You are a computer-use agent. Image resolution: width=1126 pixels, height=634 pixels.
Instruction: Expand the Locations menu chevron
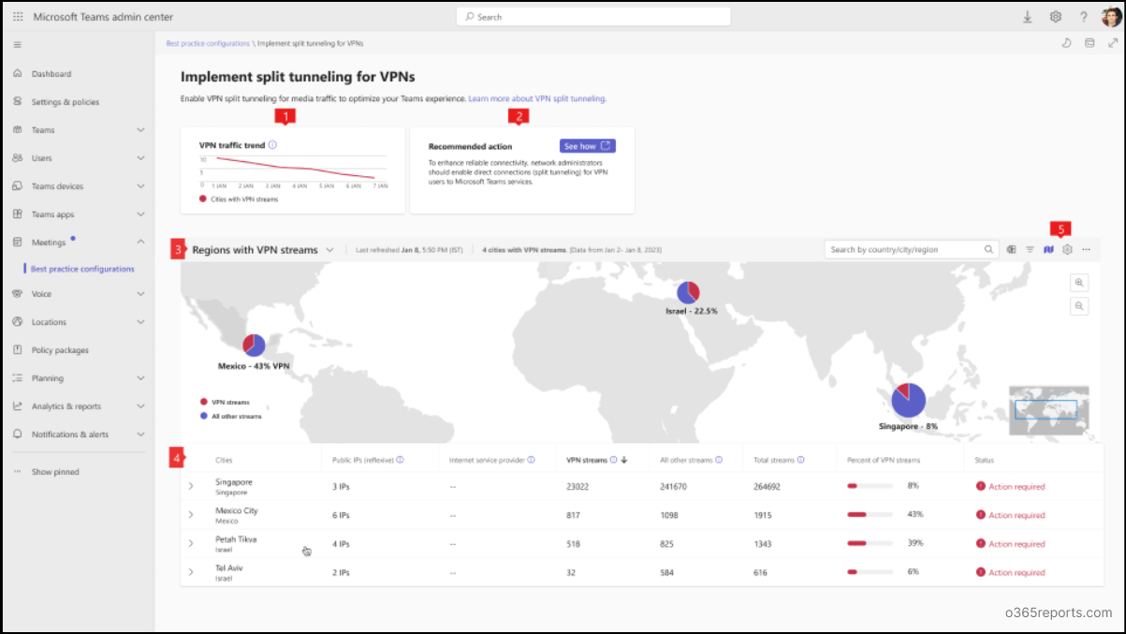pos(140,322)
